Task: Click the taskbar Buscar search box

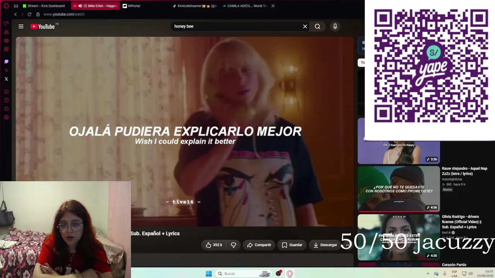Action: 244,273
